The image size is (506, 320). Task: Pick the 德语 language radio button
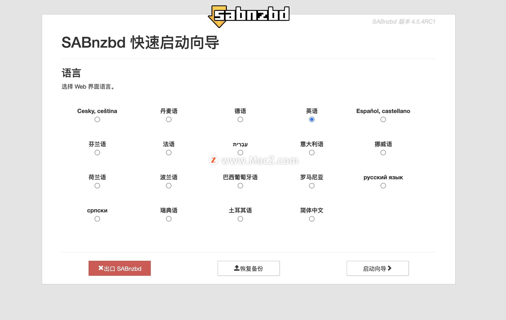click(240, 120)
